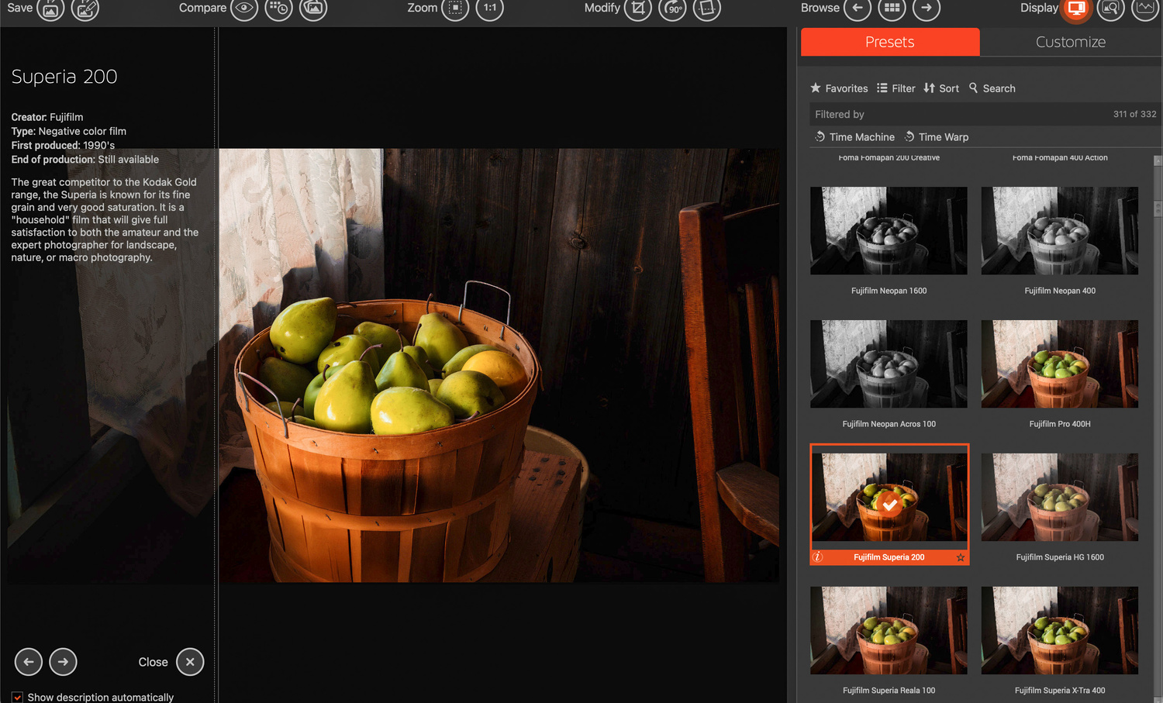Screen dimensions: 1163x703
Task: Click the perspective/horizon tool icon under Modify
Action: click(x=706, y=9)
